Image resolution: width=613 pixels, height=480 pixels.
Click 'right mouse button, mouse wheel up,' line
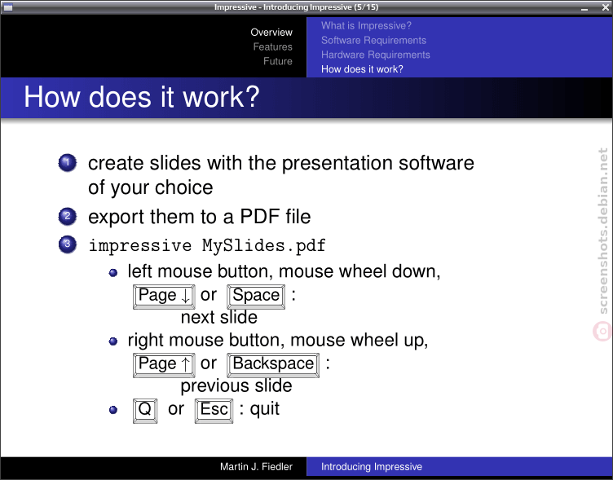pos(278,340)
